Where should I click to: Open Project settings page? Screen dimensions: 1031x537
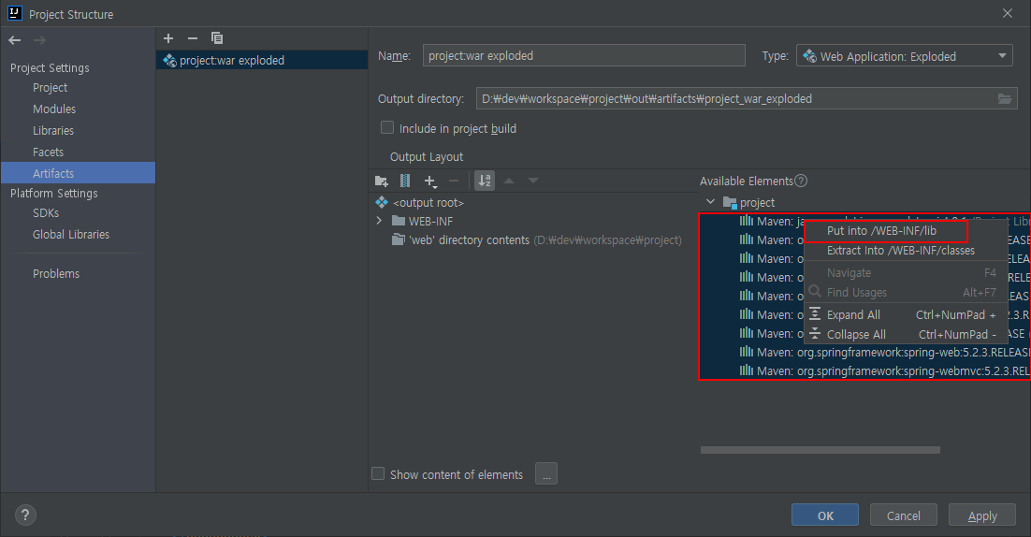50,87
